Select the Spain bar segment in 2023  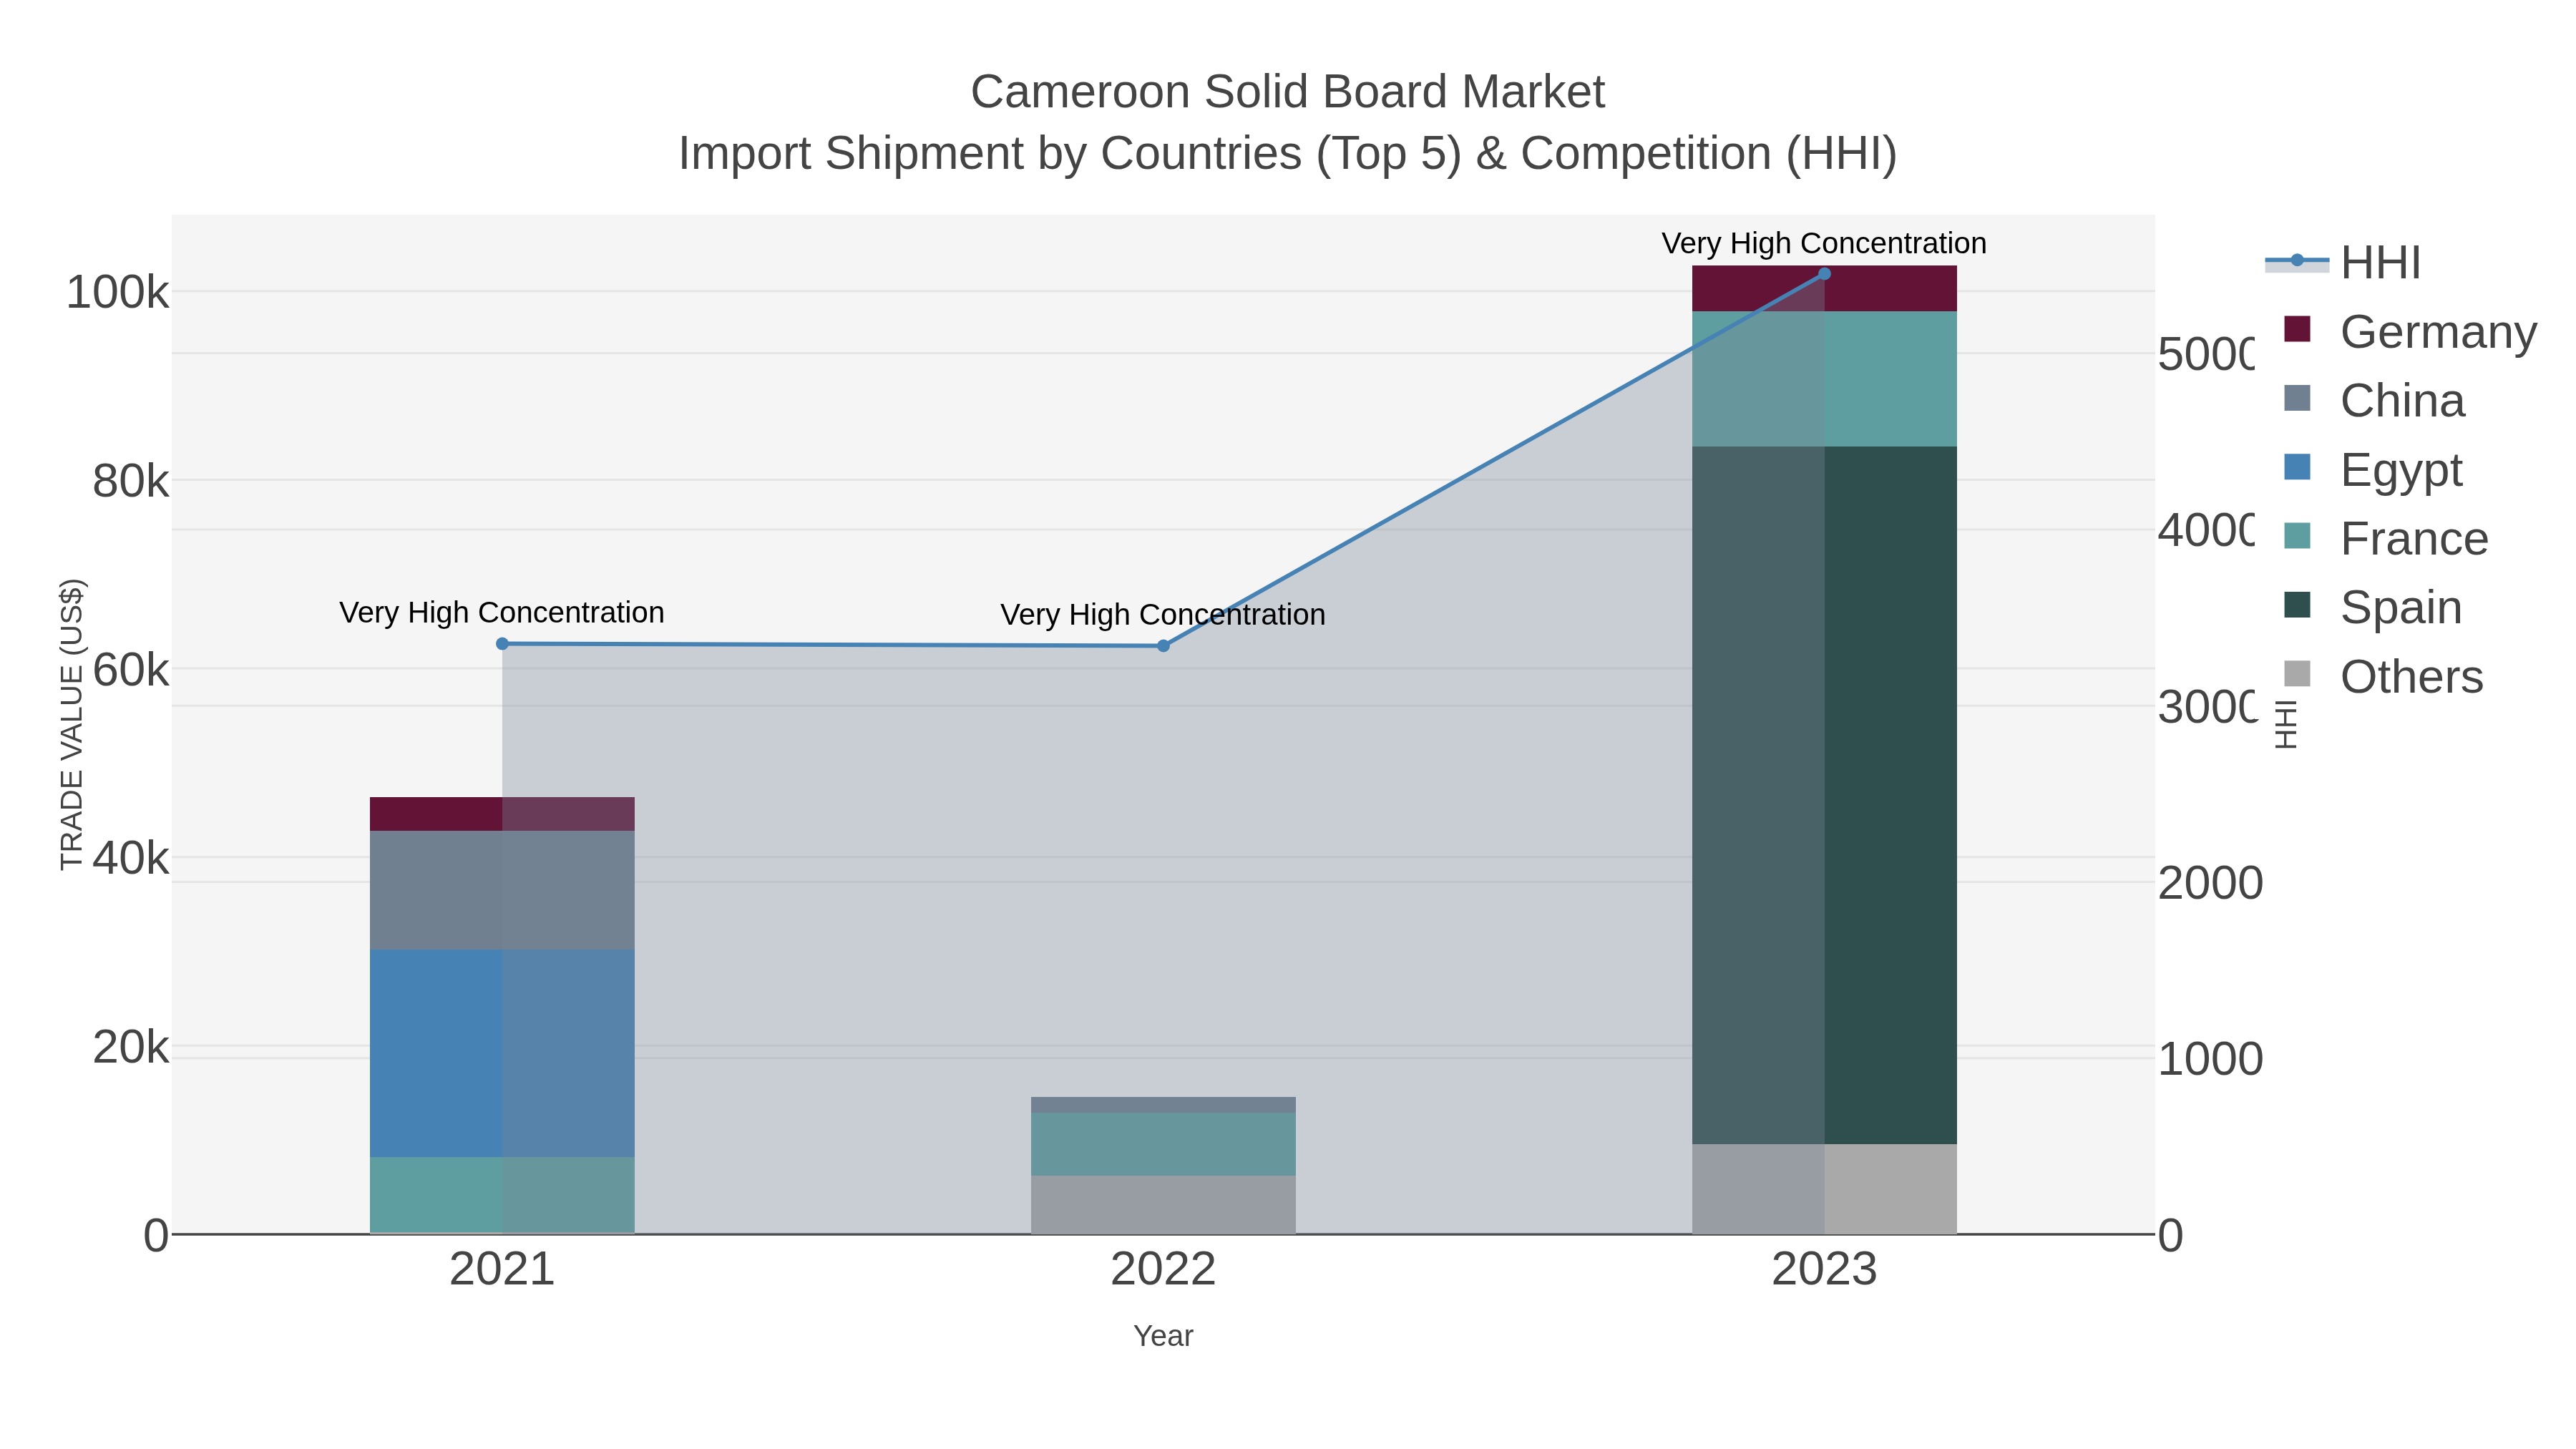coord(1824,795)
